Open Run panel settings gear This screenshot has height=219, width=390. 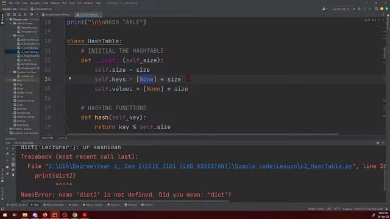point(378,143)
